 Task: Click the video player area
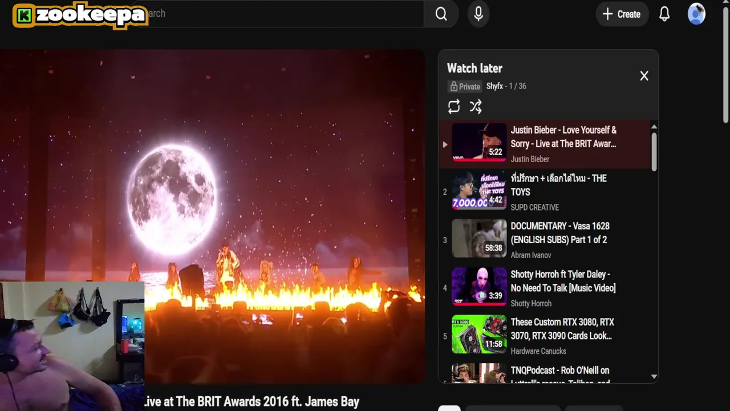tap(212, 216)
